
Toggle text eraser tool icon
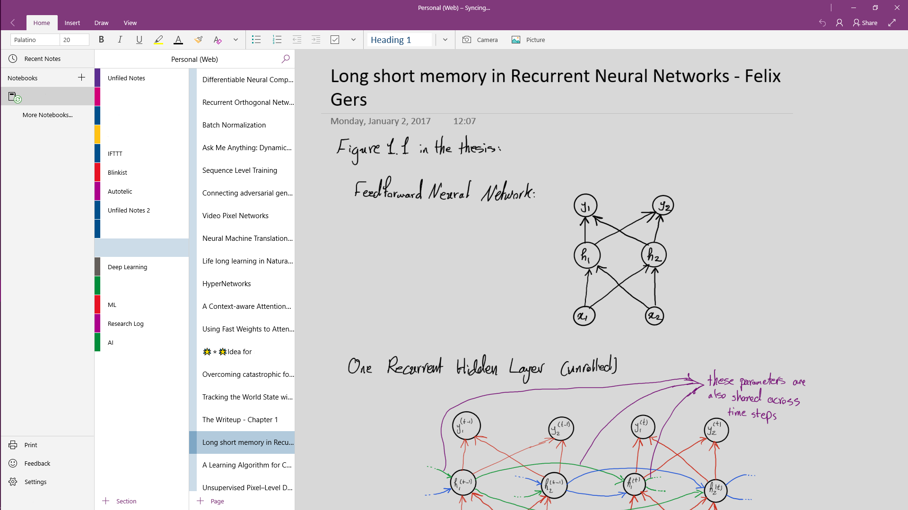(x=217, y=40)
